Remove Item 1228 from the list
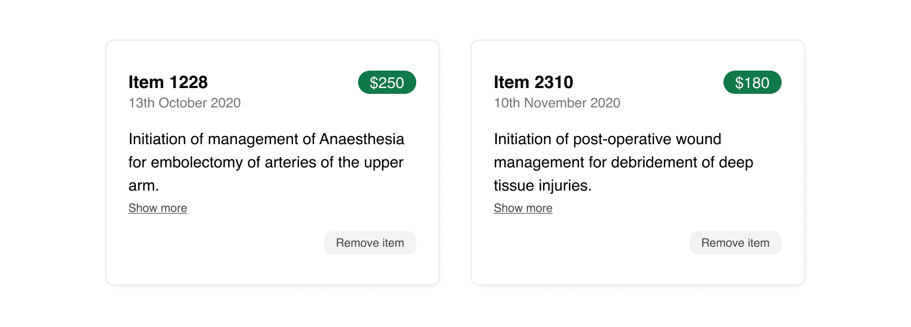This screenshot has width=911, height=327. point(370,243)
